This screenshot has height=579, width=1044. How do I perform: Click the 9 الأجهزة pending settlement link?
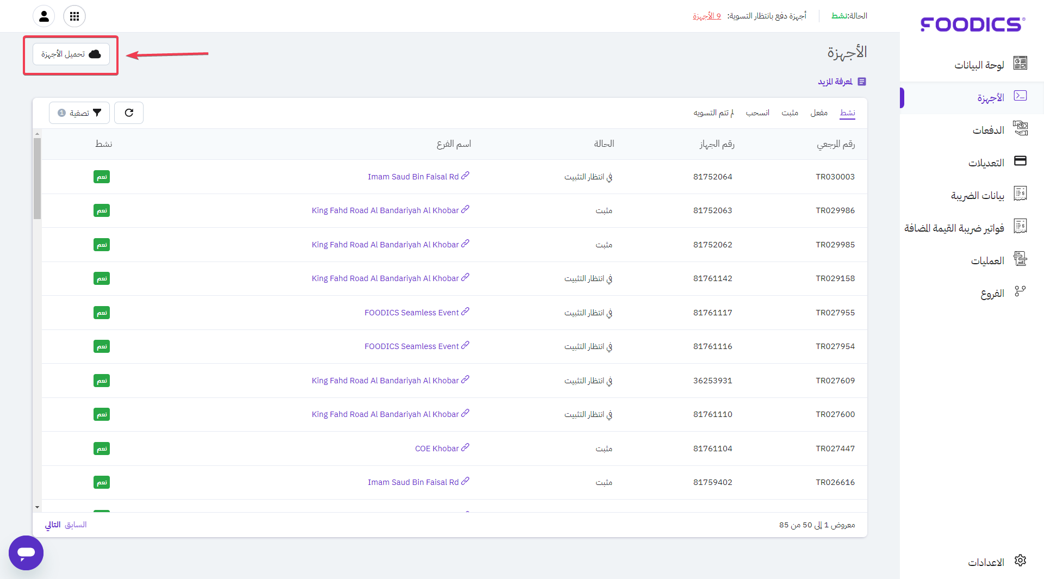click(x=707, y=16)
